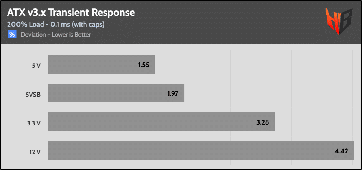Select the 5 V bar
The width and height of the screenshot is (362, 170).
[x=101, y=64]
